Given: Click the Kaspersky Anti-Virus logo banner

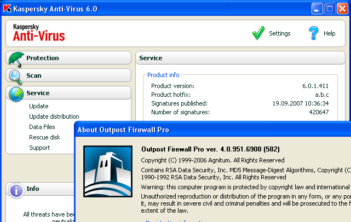Looking at the screenshot, I should 39,33.
